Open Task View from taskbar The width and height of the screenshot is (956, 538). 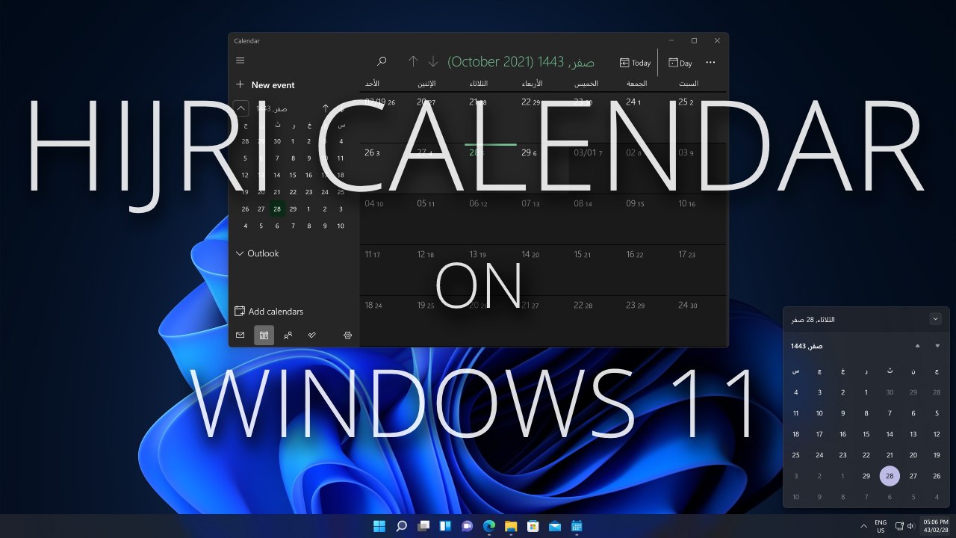(423, 526)
